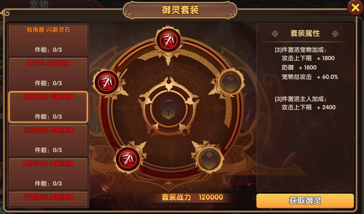Select 巴风特的 血脉传承 set
Viewport: 364px width, 214px height.
48,107
